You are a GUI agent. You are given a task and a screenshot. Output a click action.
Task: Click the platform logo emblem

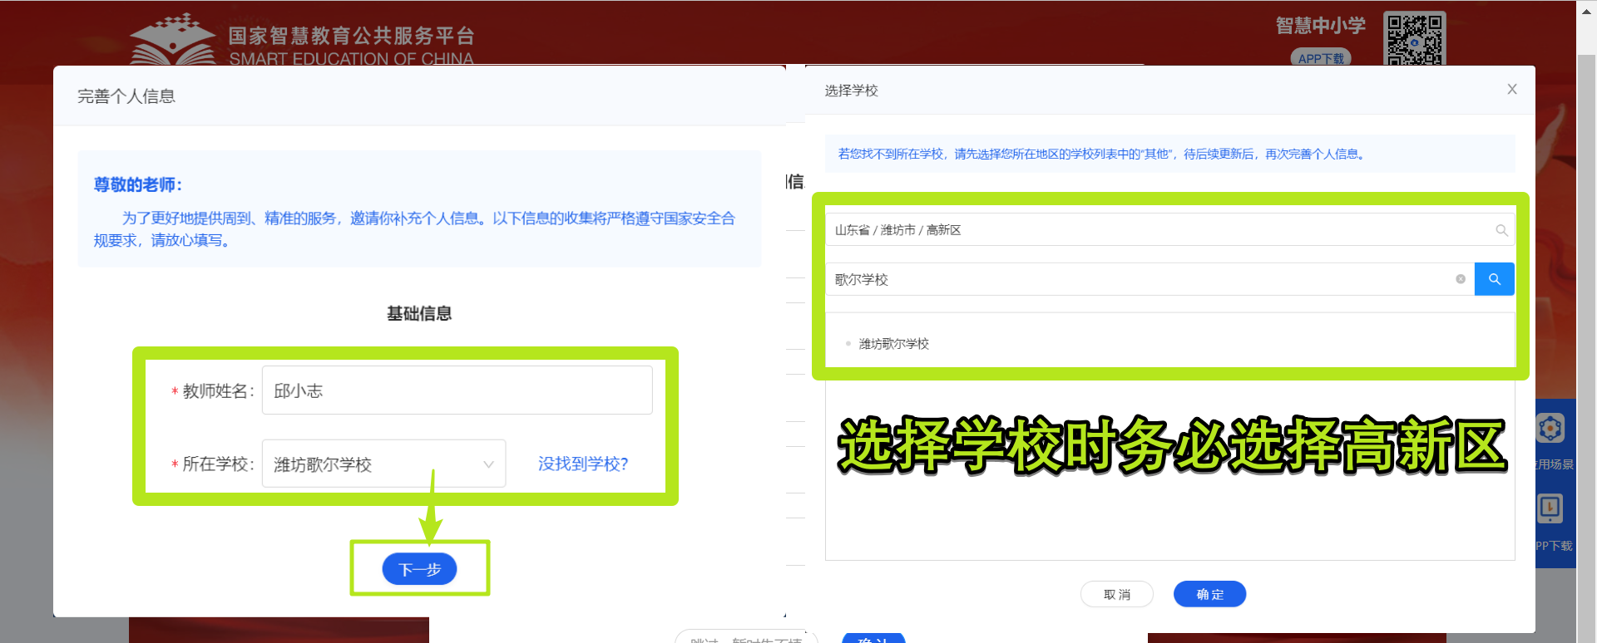click(x=173, y=40)
